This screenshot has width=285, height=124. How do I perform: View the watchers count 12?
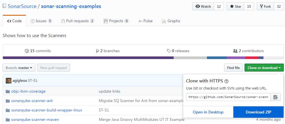click(219, 7)
